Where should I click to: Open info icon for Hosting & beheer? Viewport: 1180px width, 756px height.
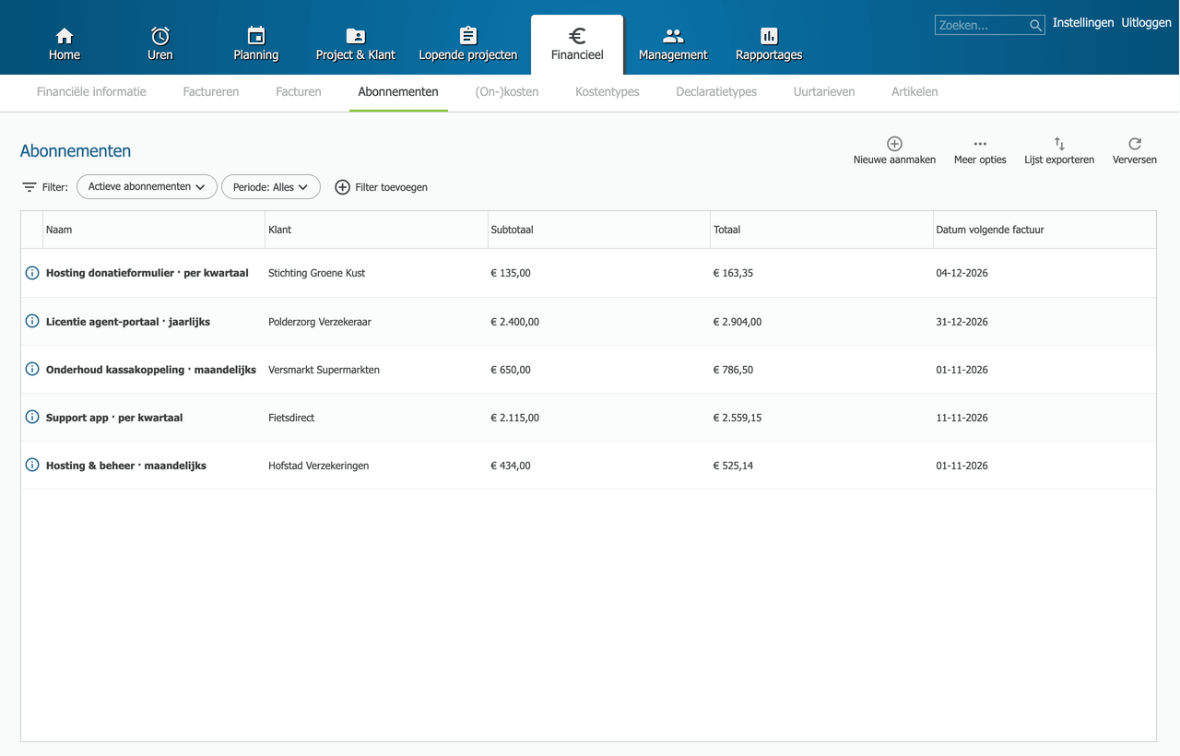tap(32, 466)
